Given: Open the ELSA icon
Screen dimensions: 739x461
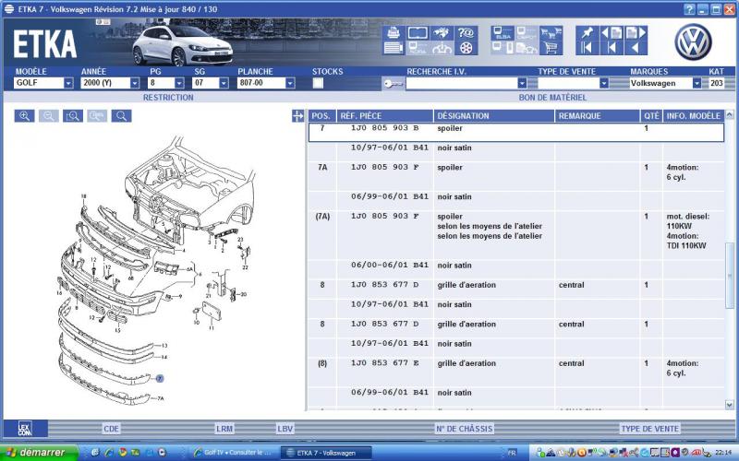Looking at the screenshot, I should (503, 33).
